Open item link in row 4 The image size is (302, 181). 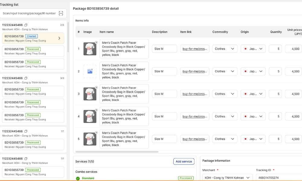(x=195, y=116)
